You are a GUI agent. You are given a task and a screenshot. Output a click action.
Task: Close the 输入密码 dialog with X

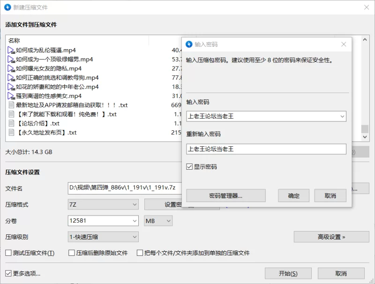click(x=344, y=44)
